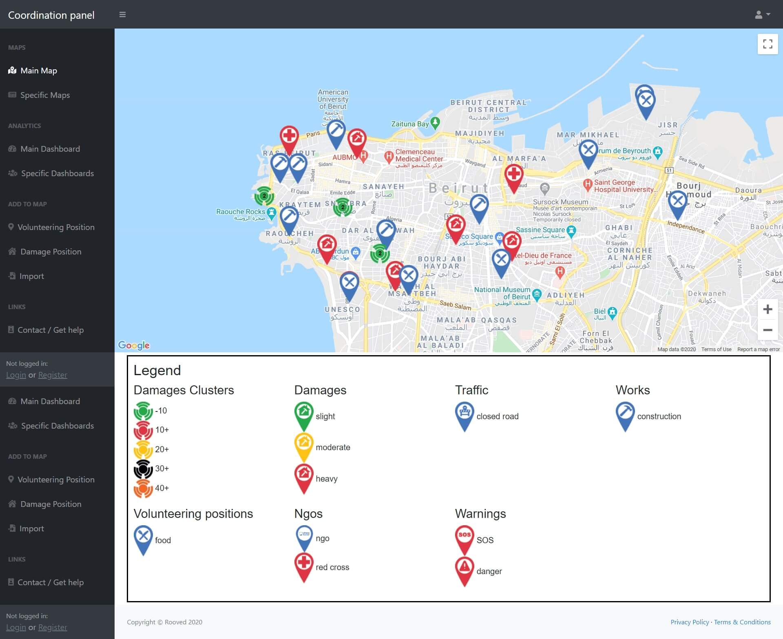The width and height of the screenshot is (783, 639).
Task: Click the bottom Login link
Action: [16, 627]
